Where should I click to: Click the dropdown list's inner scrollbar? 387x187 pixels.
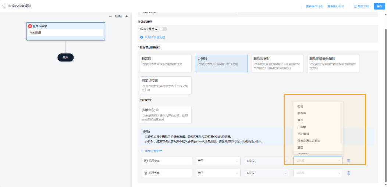(342, 123)
